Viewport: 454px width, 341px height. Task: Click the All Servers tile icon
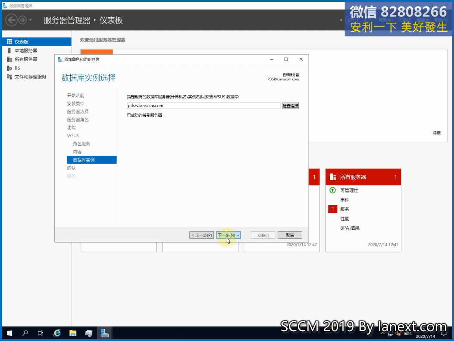(x=333, y=177)
